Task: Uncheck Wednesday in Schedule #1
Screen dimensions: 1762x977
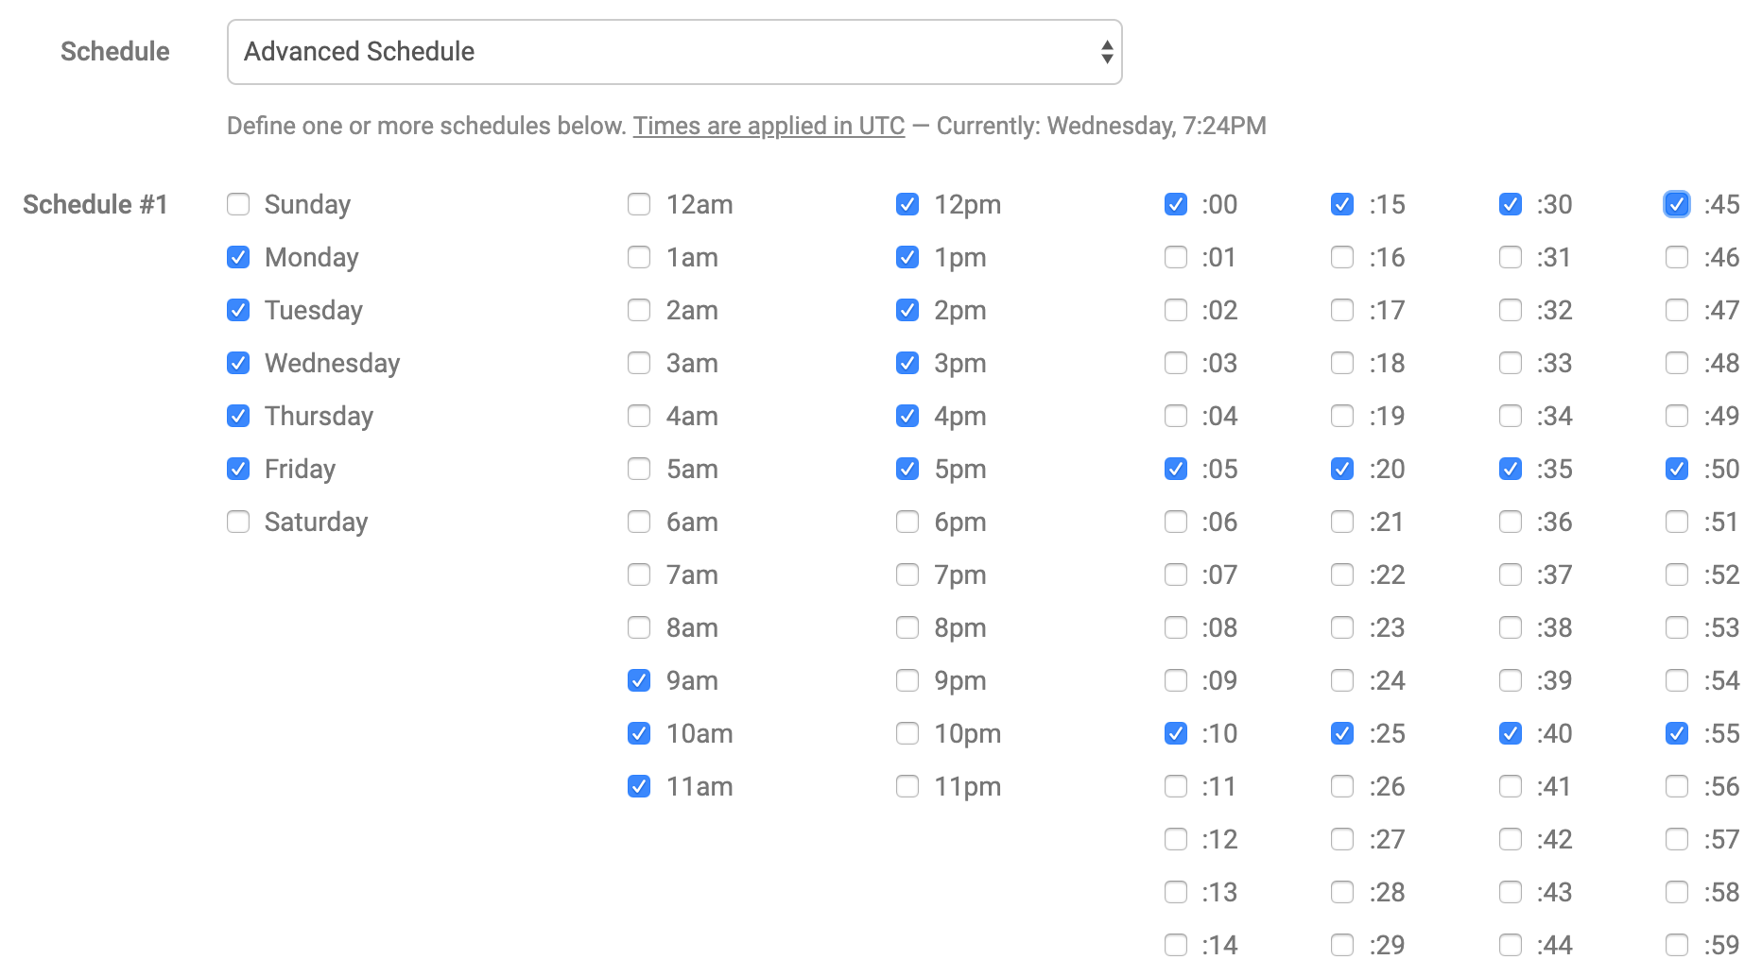Action: [237, 363]
